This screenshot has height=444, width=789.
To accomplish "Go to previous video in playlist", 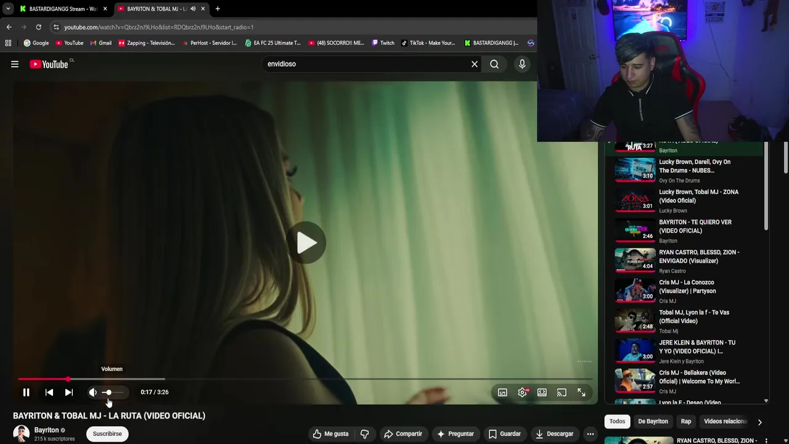I will [x=49, y=392].
